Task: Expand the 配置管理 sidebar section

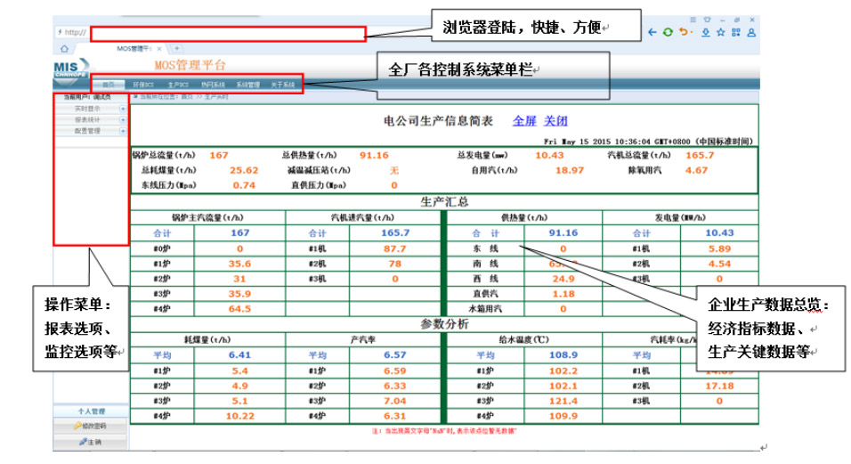Action: coord(123,130)
